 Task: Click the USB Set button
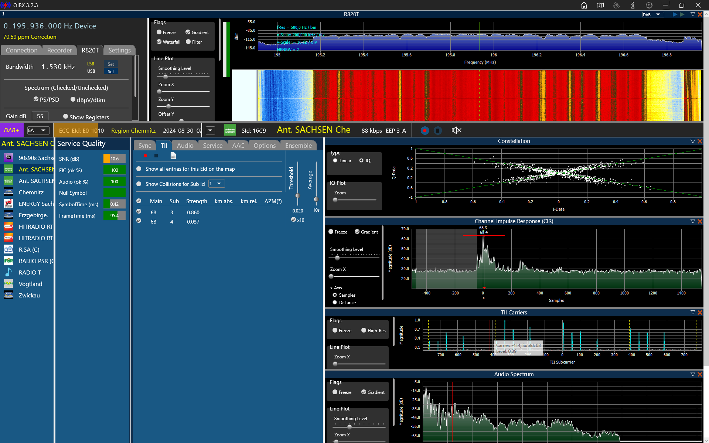click(111, 71)
